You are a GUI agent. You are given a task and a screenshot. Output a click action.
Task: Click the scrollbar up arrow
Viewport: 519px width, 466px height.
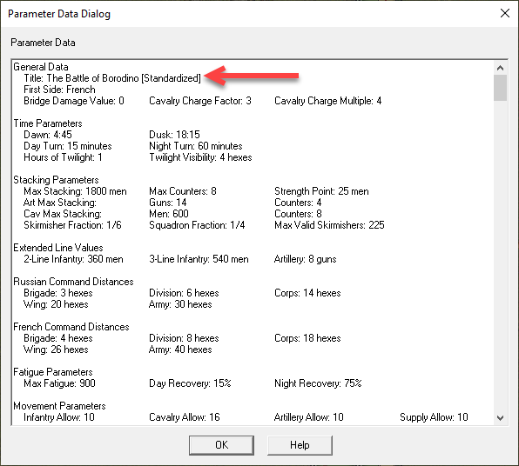500,68
